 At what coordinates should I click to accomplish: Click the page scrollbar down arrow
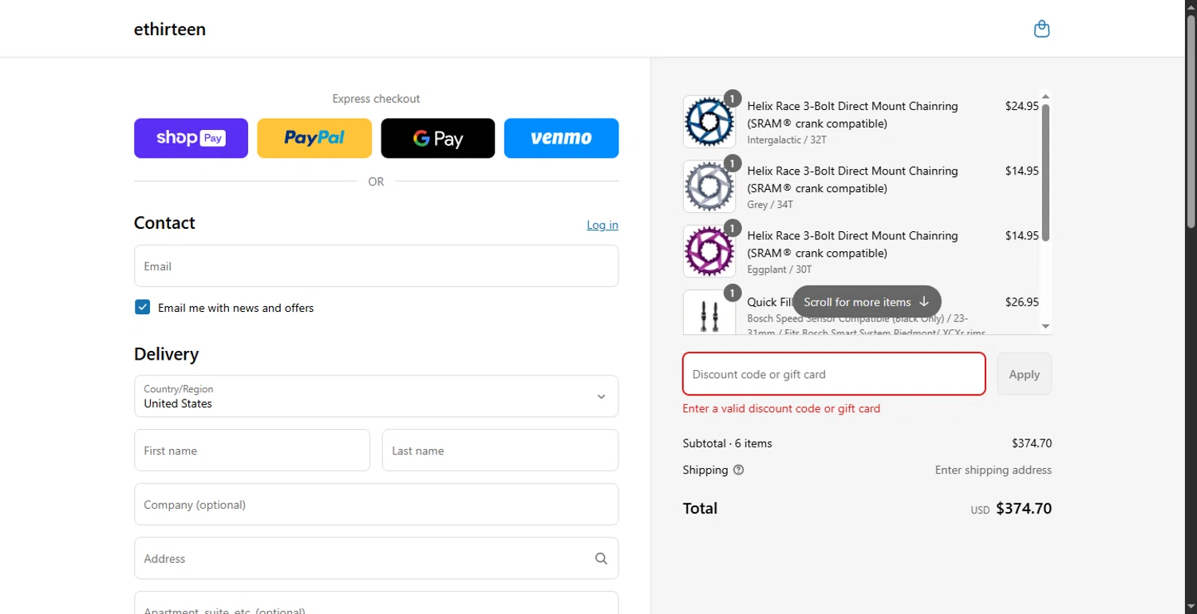pos(1191,607)
